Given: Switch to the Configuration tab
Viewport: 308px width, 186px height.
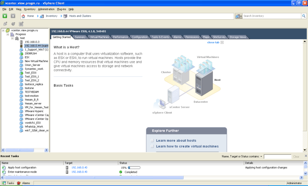Looking at the screenshot, I should 140,37.
